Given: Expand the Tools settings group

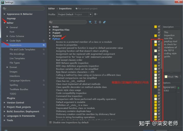Looking at the screenshot, I should (x=4, y=120).
